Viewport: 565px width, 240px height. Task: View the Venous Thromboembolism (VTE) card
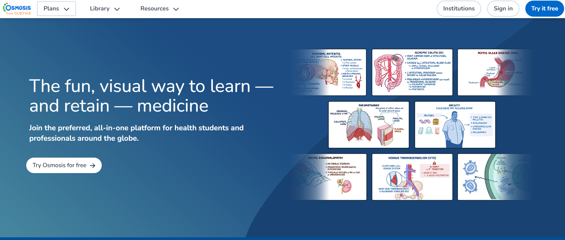(412, 177)
